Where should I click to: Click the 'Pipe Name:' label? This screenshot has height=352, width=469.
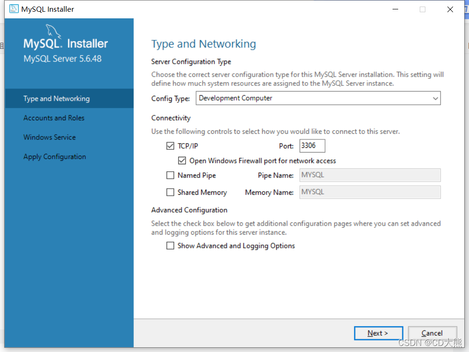point(276,176)
